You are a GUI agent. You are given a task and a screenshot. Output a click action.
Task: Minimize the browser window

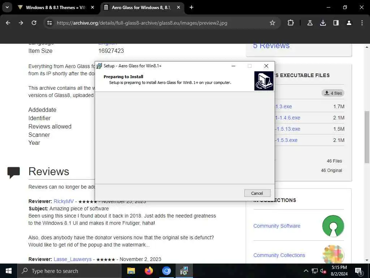[x=328, y=7]
